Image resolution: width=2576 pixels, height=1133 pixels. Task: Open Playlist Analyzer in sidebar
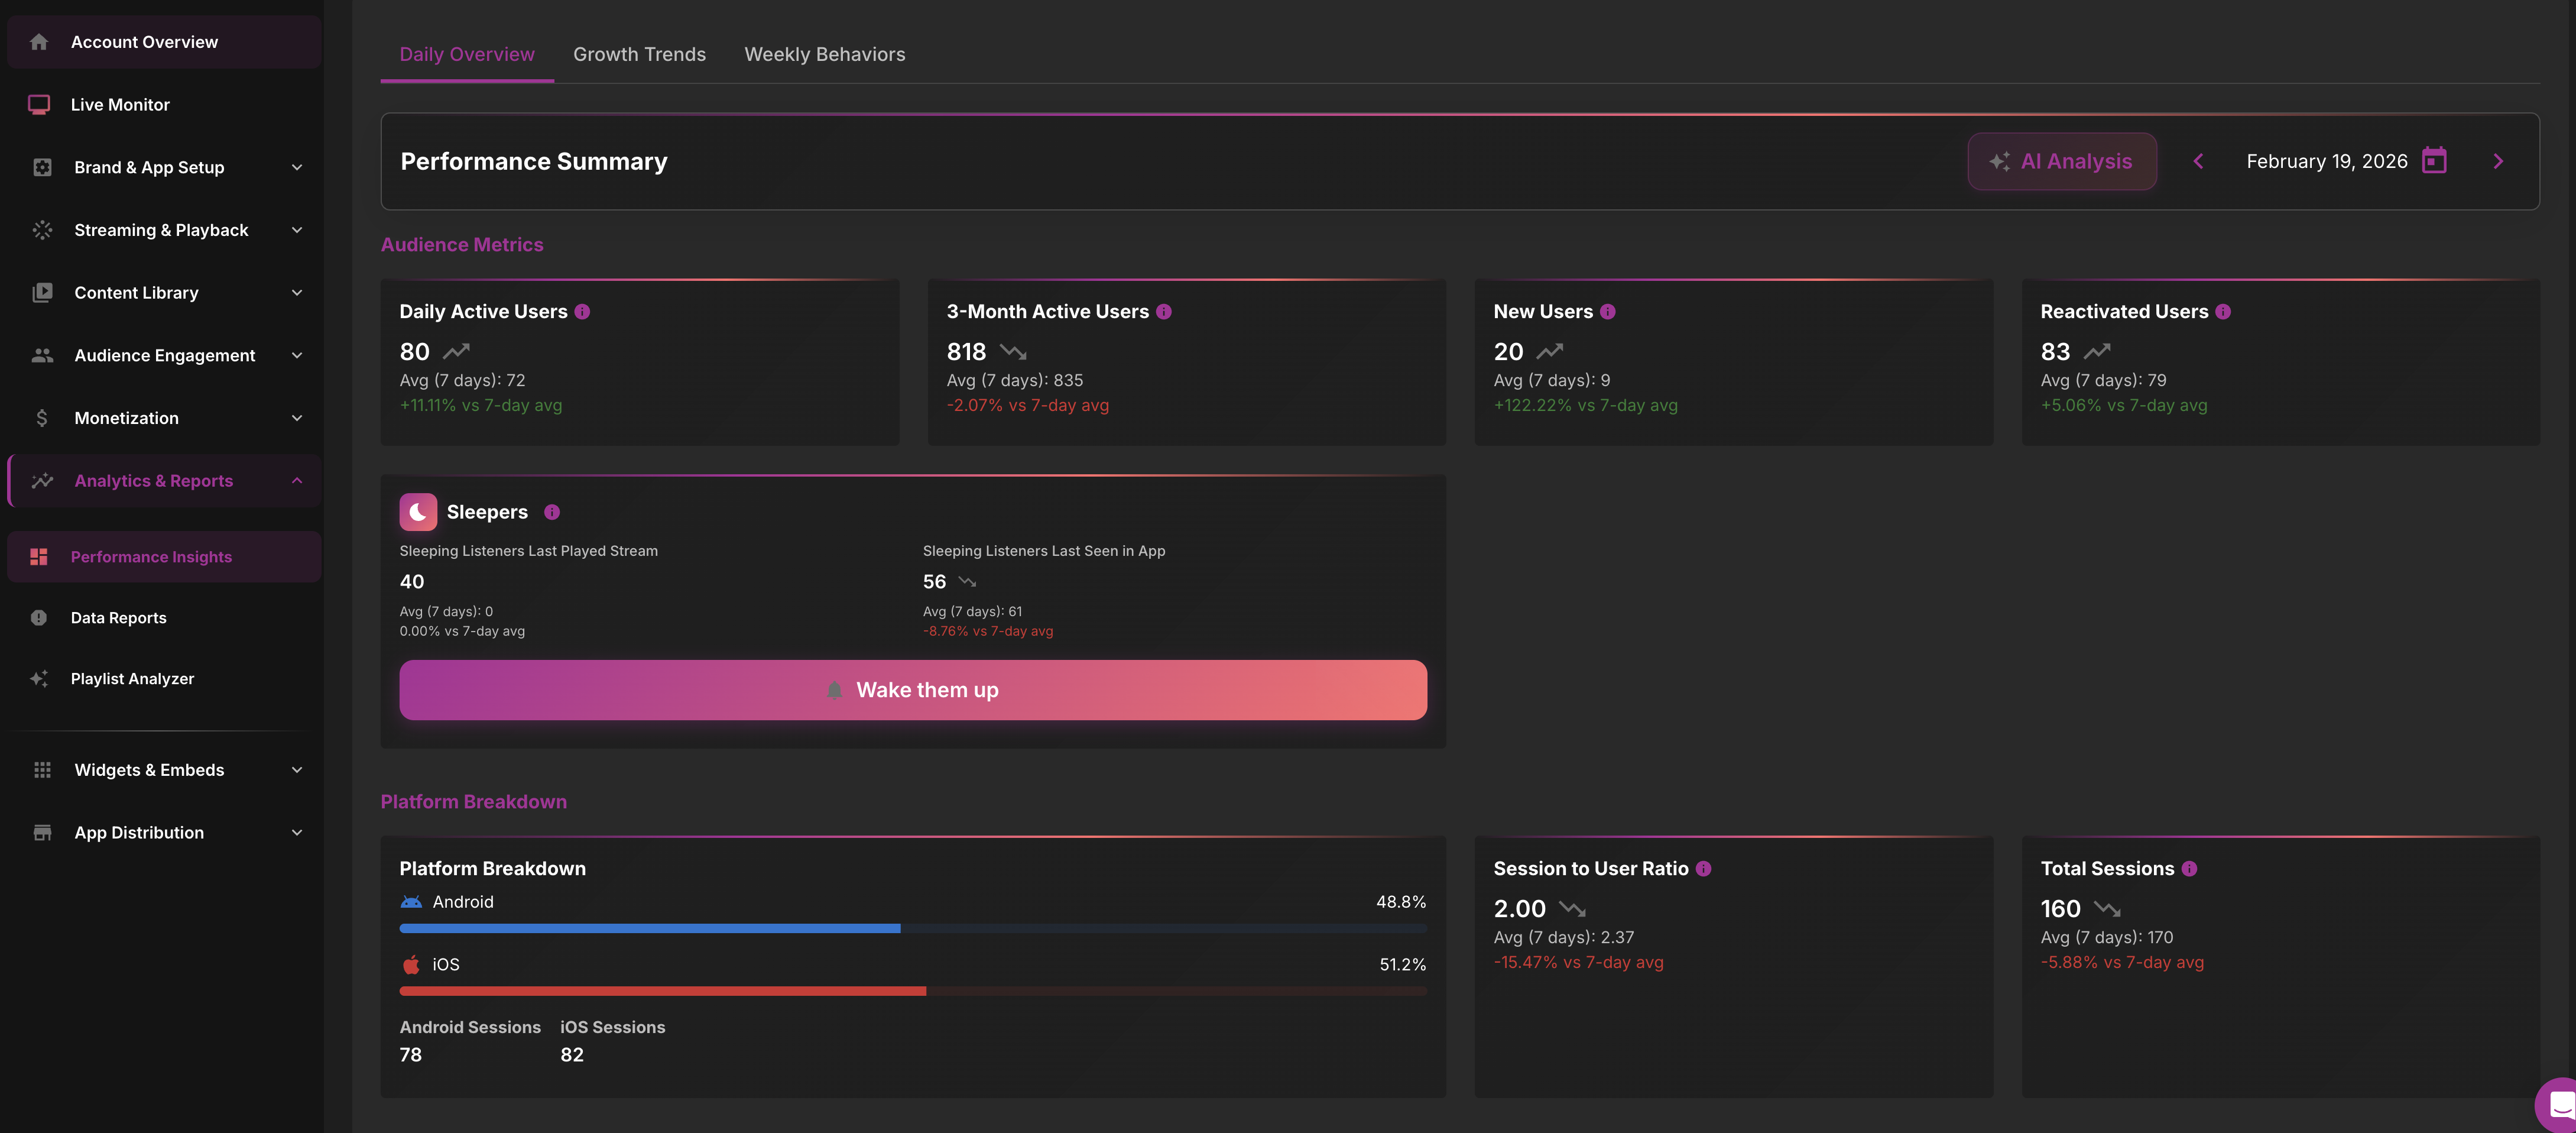[x=132, y=679]
